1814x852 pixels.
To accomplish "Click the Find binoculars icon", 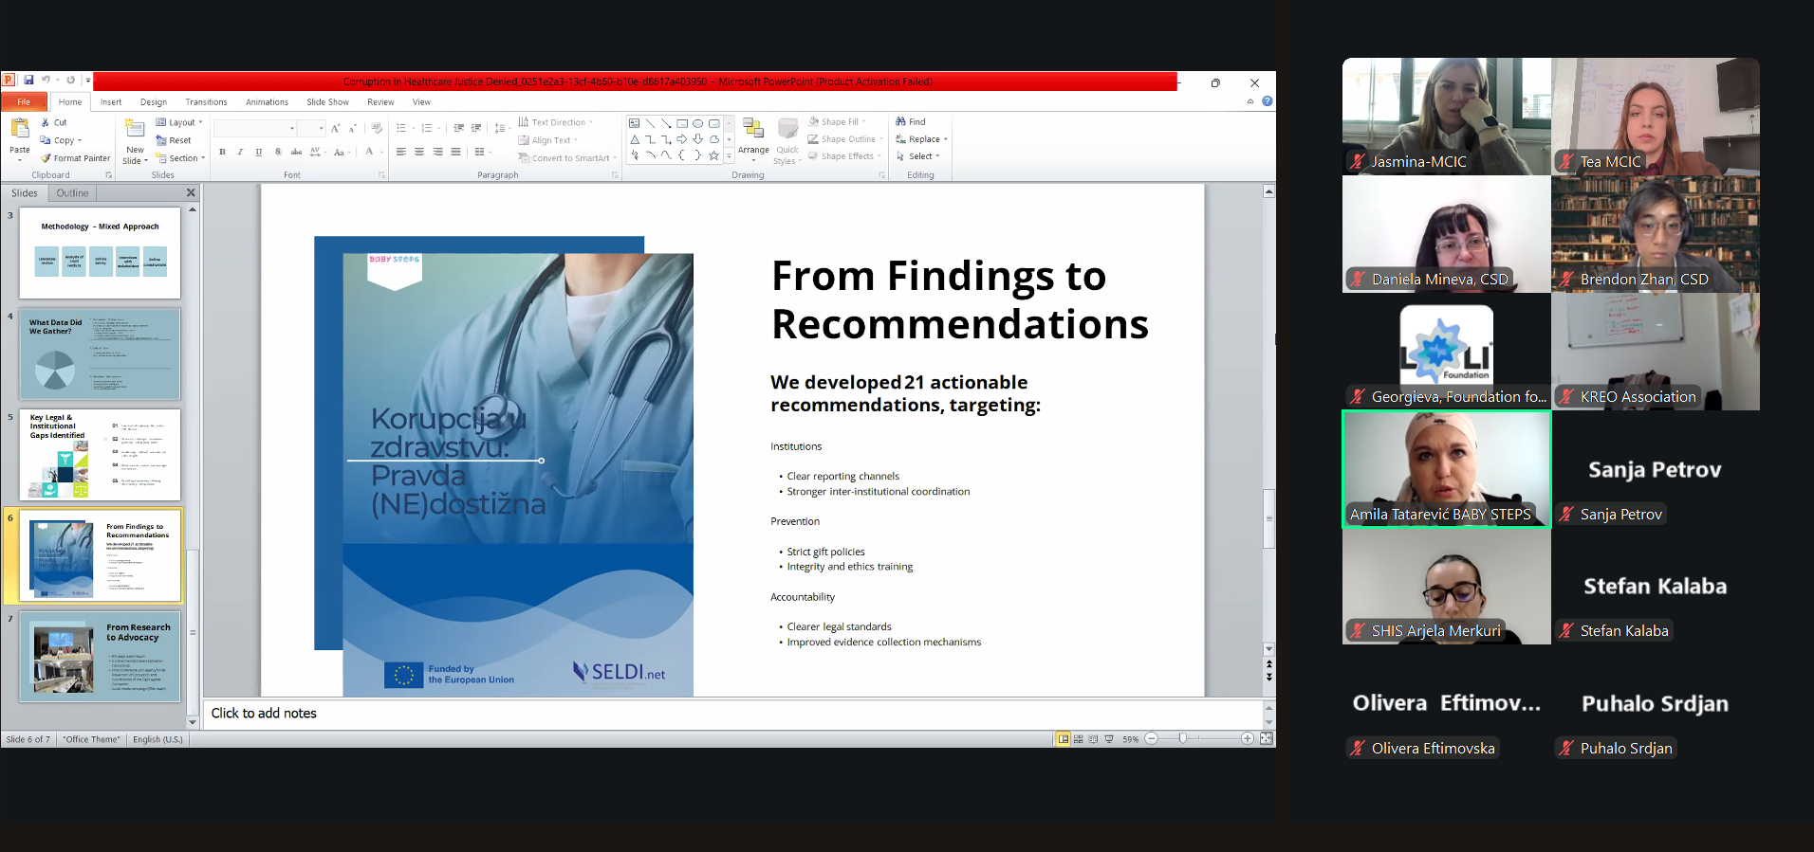I will (x=901, y=121).
